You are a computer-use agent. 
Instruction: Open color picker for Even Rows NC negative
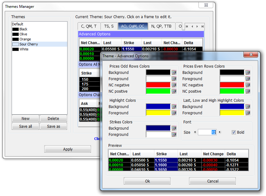(x=248, y=85)
